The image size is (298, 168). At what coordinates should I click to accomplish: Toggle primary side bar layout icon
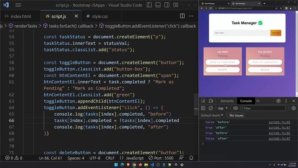point(149,5)
